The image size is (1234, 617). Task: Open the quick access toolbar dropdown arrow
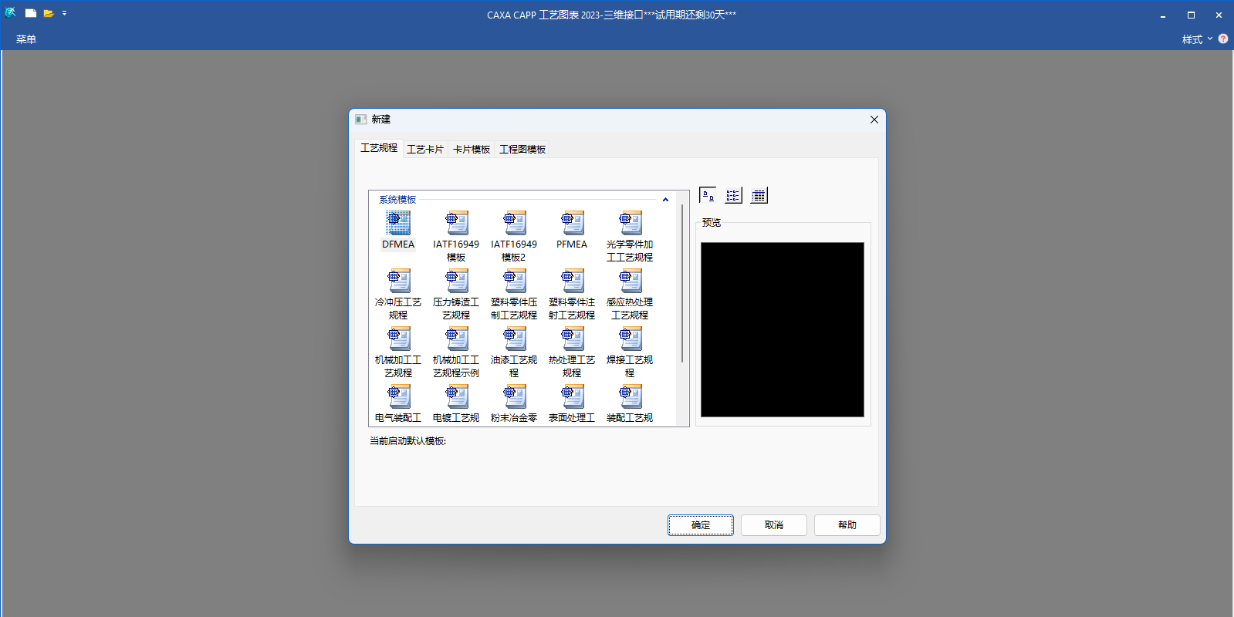(x=64, y=13)
